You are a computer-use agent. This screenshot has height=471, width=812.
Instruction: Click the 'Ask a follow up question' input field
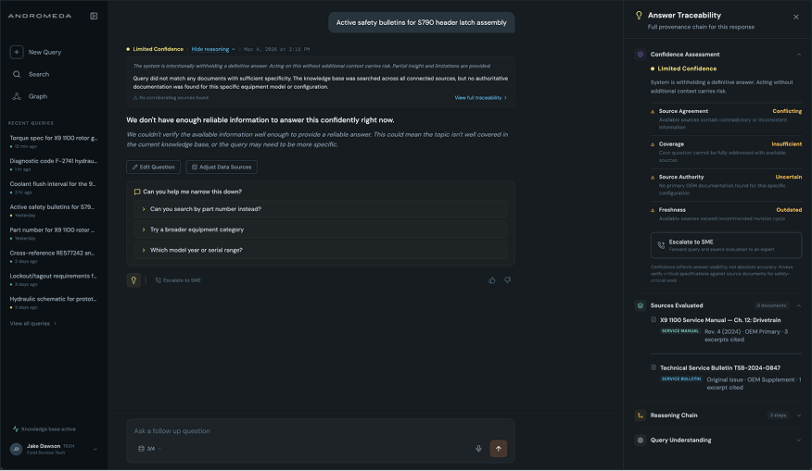[320, 431]
